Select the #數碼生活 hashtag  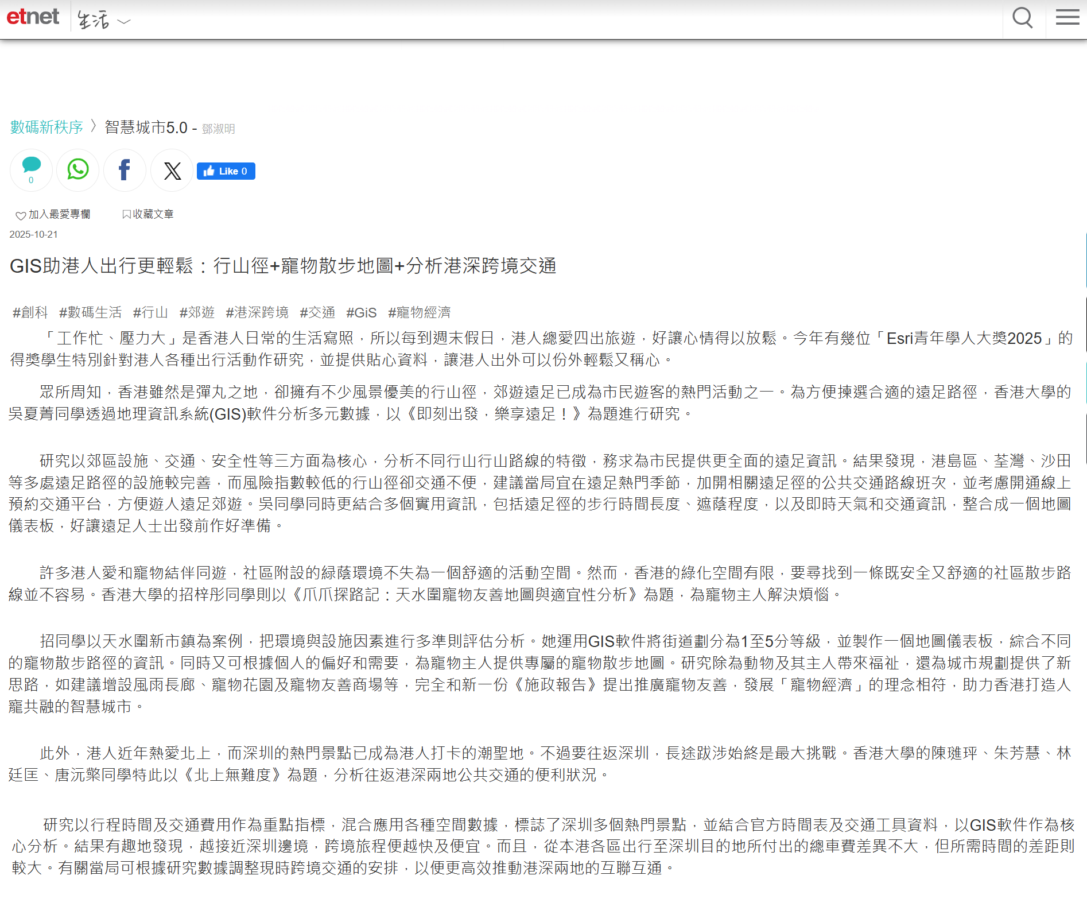[x=90, y=312]
